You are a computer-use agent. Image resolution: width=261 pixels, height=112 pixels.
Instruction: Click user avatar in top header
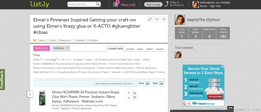[x=195, y=5]
